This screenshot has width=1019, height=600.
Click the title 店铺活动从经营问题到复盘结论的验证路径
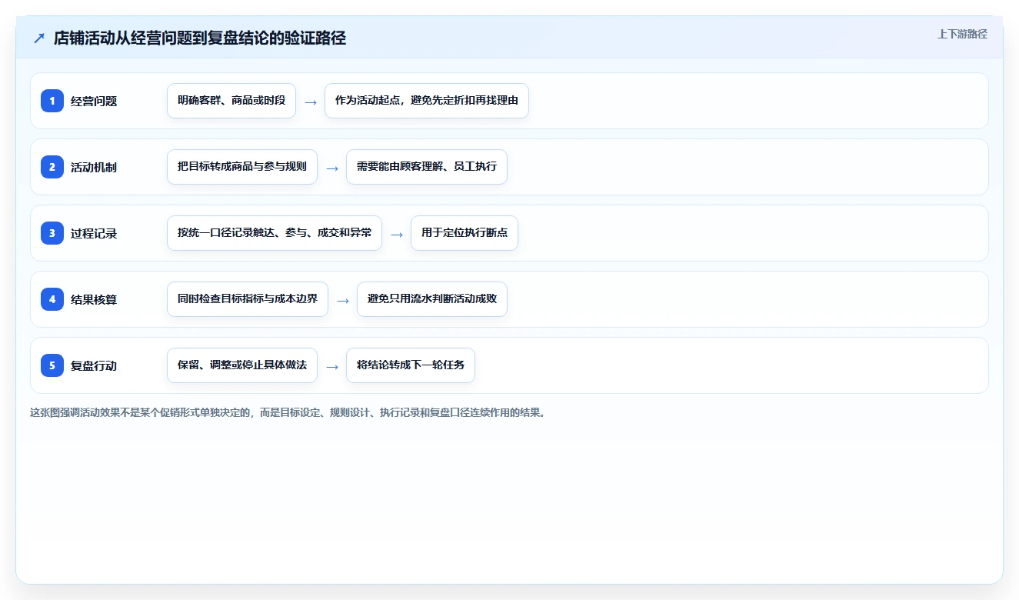[x=200, y=38]
